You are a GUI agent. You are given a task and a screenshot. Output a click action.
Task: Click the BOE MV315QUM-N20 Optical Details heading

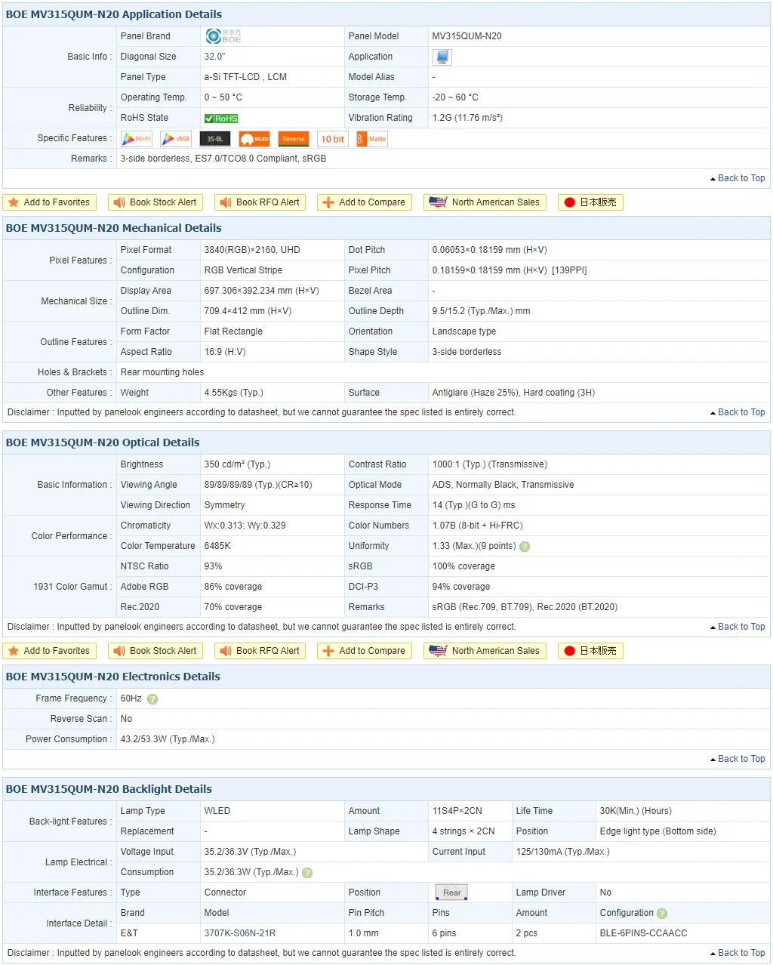pyautogui.click(x=103, y=442)
